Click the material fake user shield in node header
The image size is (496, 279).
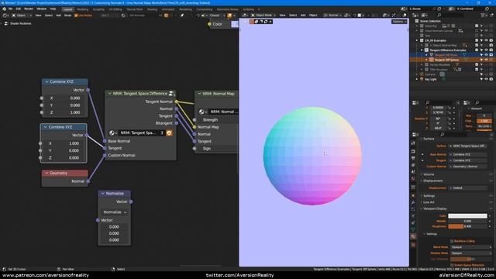coord(166,15)
